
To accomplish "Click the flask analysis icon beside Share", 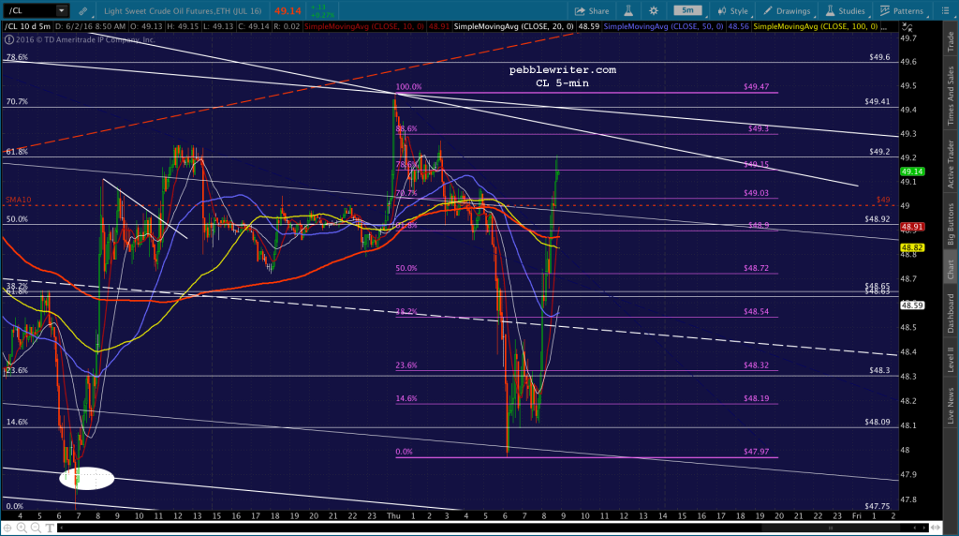I will click(x=628, y=11).
